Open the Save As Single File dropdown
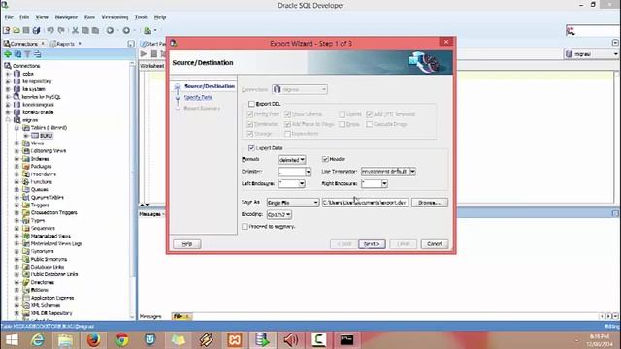This screenshot has width=621, height=349. click(x=293, y=203)
